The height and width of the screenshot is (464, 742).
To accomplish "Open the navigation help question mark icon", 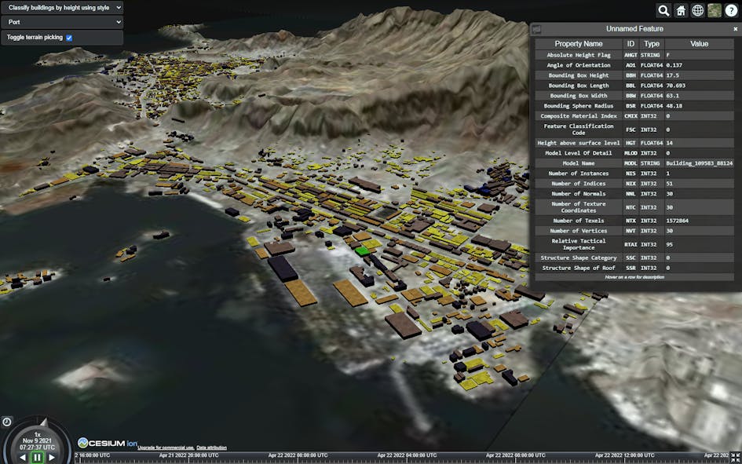I will [731, 10].
